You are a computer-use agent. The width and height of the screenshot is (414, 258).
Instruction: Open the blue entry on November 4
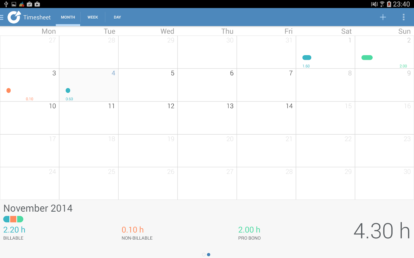[68, 90]
